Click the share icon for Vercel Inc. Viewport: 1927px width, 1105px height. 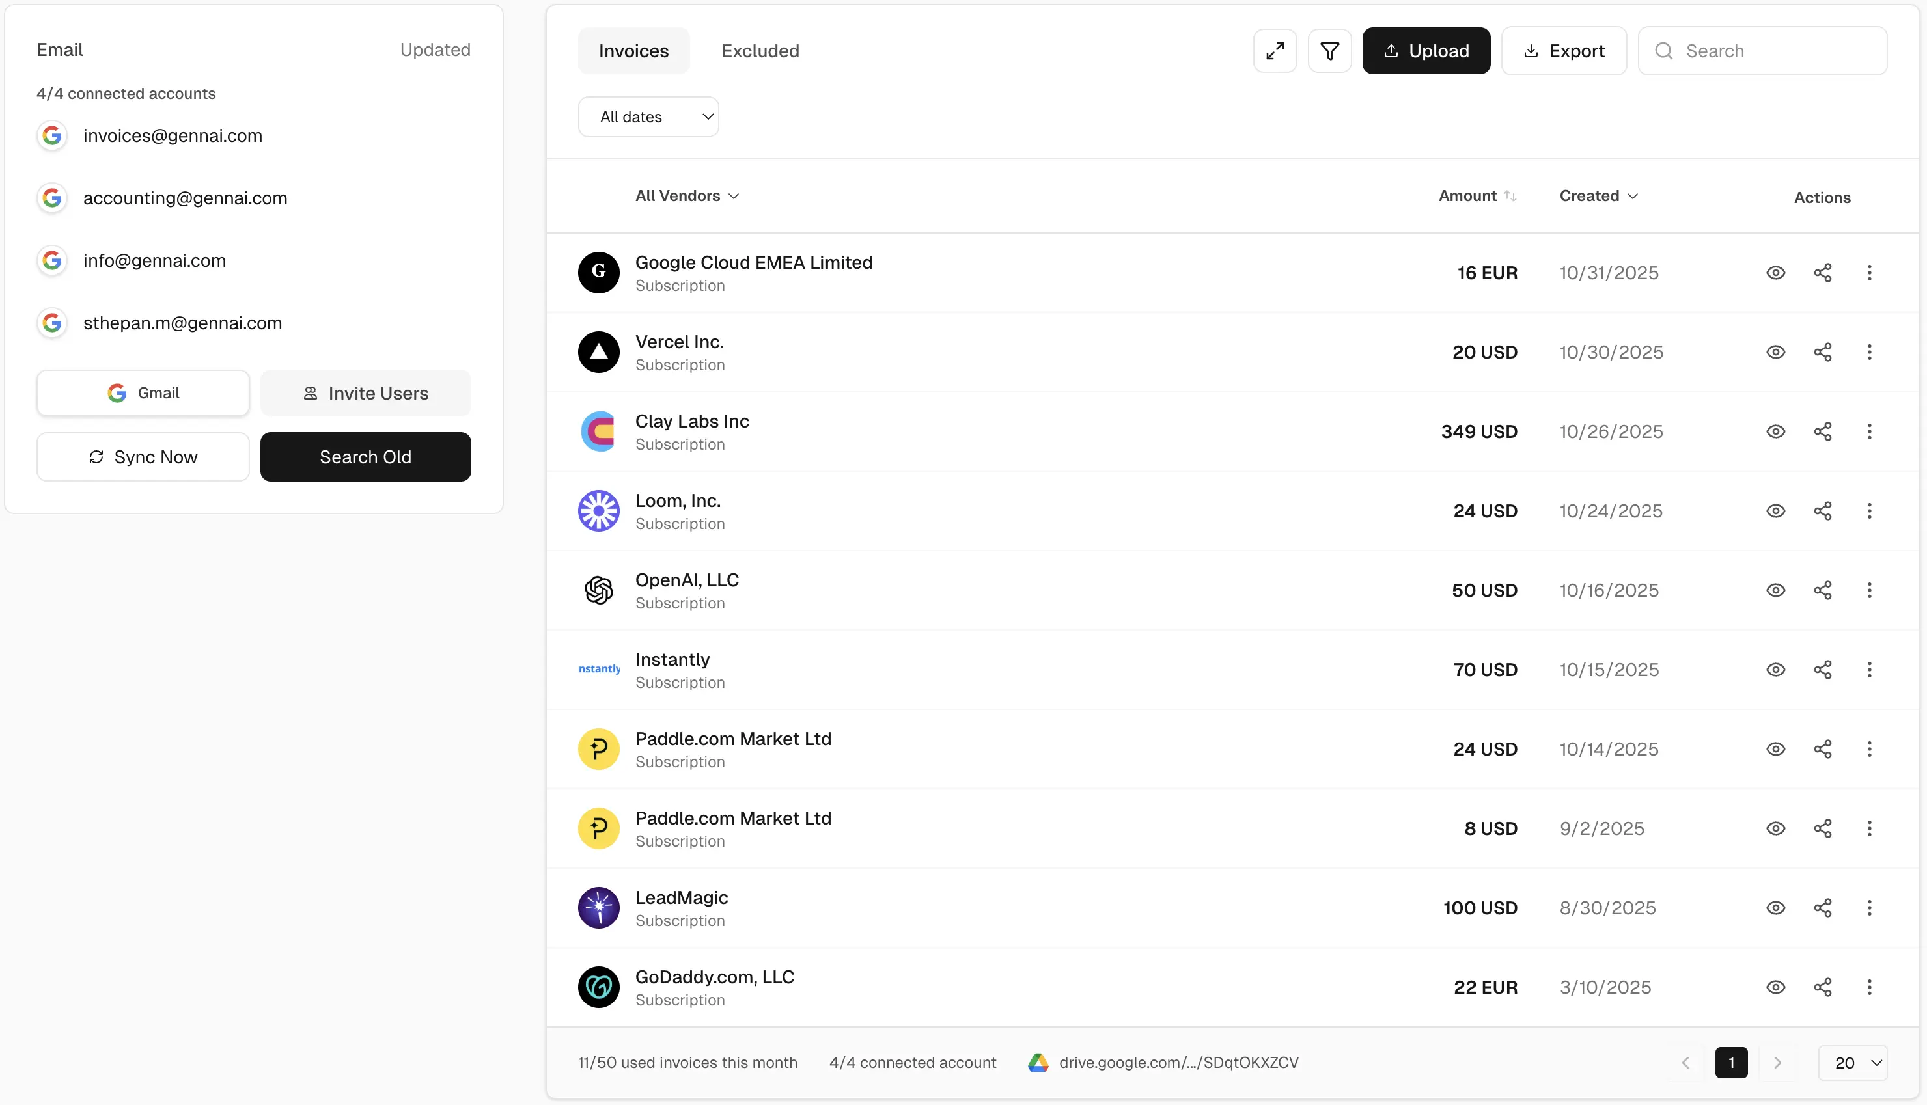coord(1823,352)
